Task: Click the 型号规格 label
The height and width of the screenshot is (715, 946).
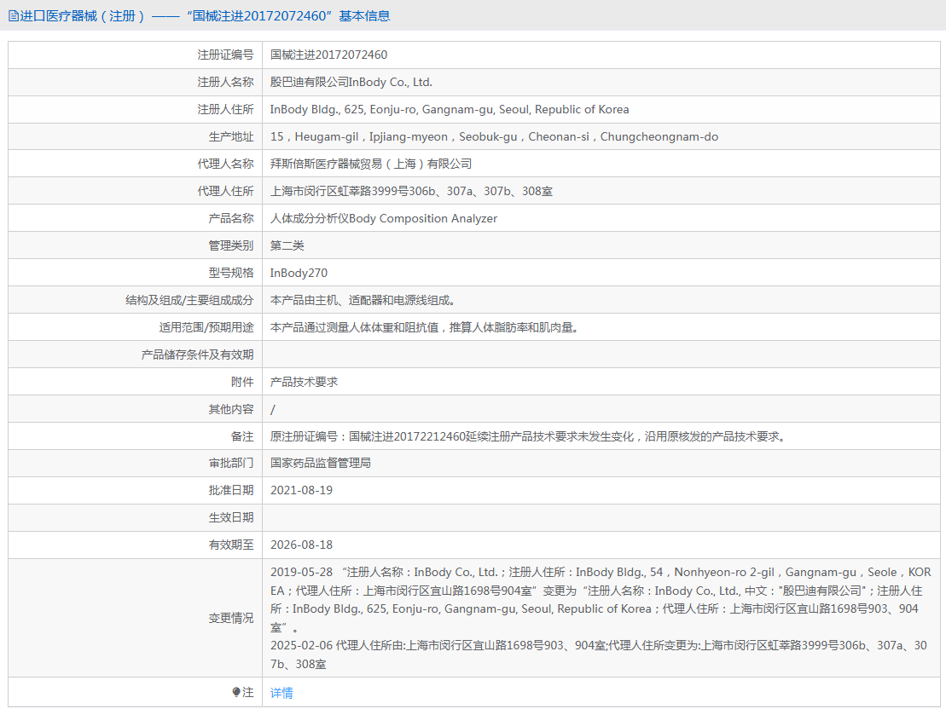Action: pyautogui.click(x=231, y=273)
